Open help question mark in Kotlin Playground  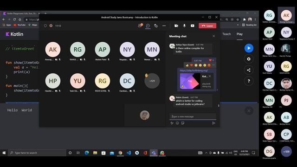(x=249, y=81)
